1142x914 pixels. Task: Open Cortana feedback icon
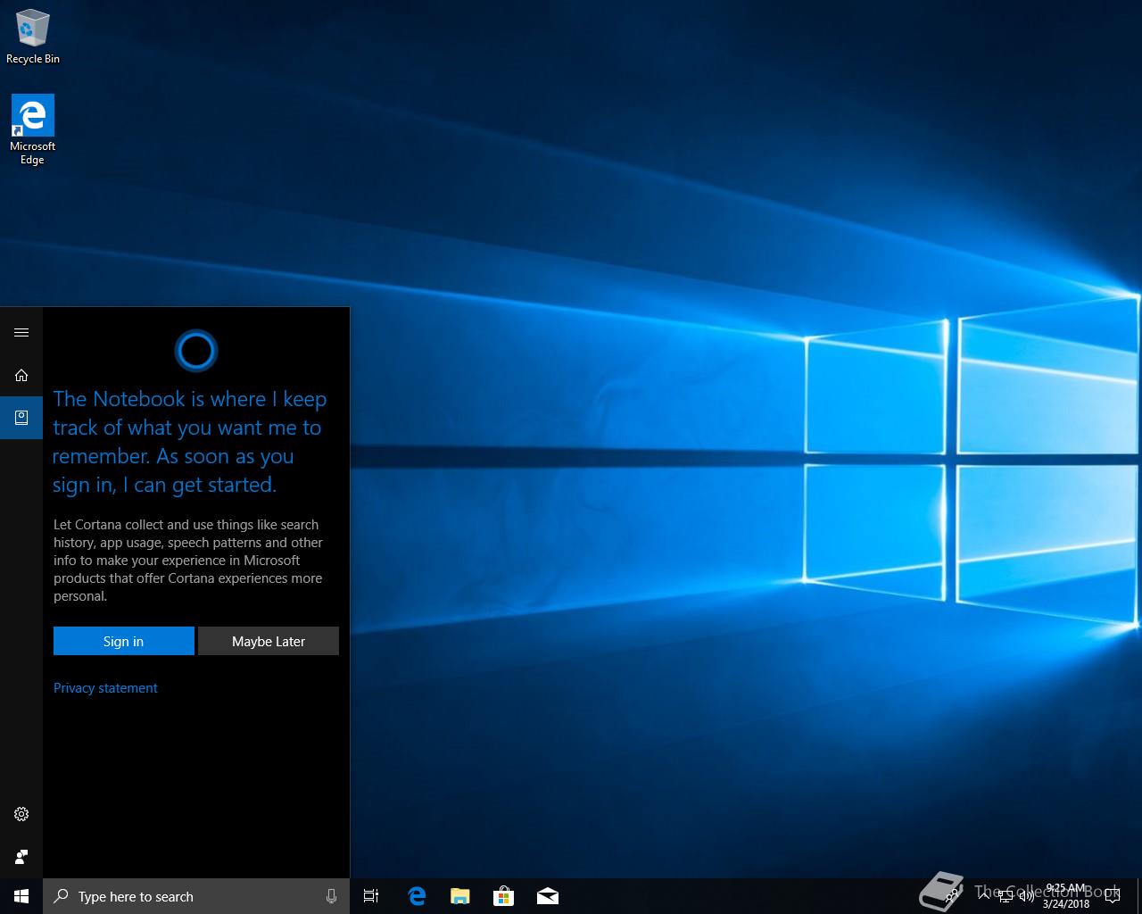click(21, 857)
